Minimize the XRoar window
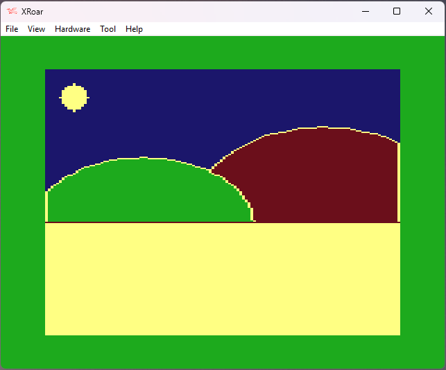This screenshot has width=446, height=370. [365, 11]
